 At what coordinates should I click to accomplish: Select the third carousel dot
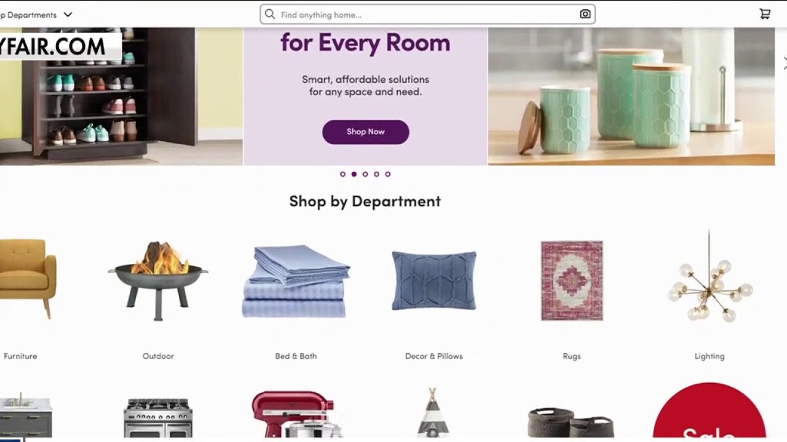[x=365, y=174]
